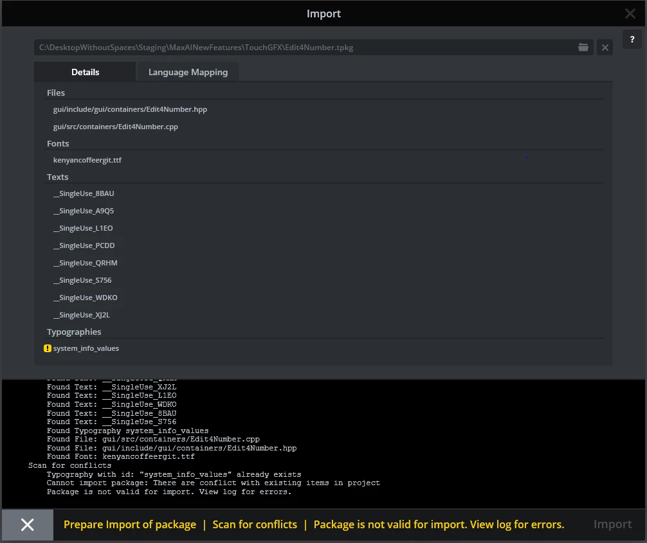647x543 pixels.
Task: Select __SingleUse_WDKO in Texts list
Action: point(86,298)
